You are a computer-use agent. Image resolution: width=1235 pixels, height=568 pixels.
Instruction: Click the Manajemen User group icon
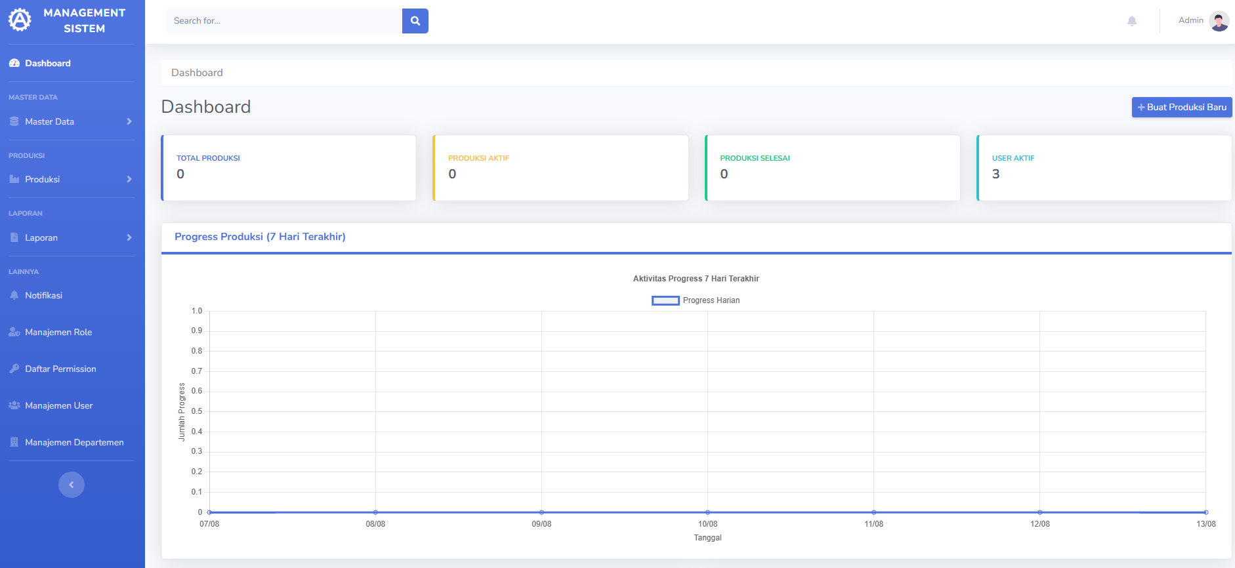[x=14, y=406]
